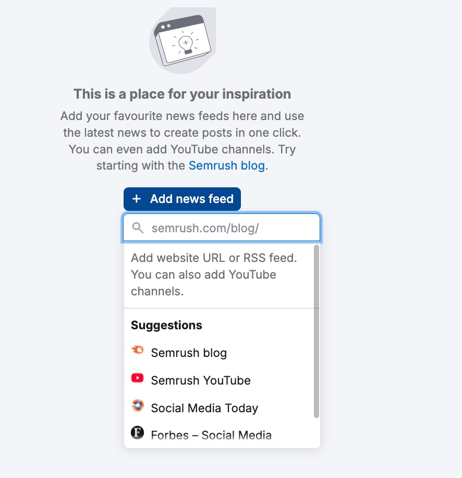Click the magnifier search icon
Viewport: 462px width, 478px height.
(138, 228)
